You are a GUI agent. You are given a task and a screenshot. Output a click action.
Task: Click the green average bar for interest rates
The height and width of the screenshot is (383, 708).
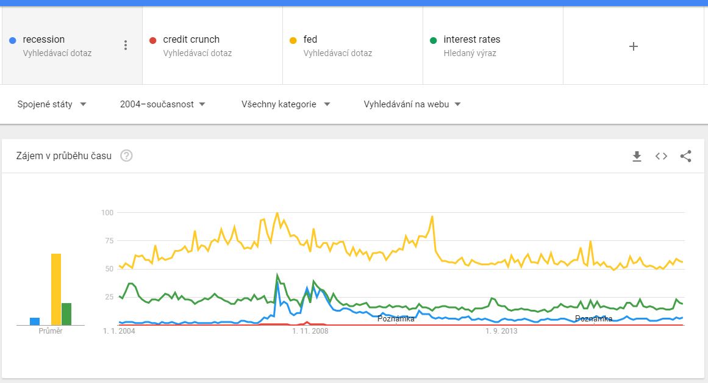coord(66,314)
